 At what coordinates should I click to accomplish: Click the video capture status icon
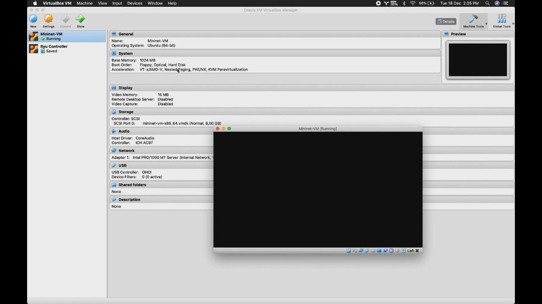pos(385,251)
